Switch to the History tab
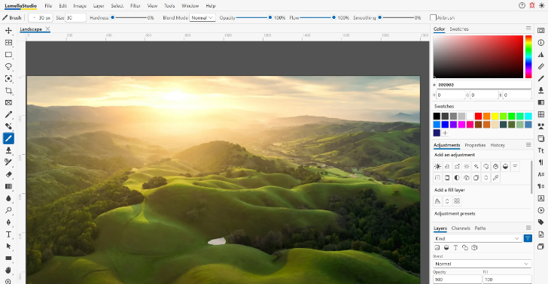The height and width of the screenshot is (284, 548). pos(498,145)
